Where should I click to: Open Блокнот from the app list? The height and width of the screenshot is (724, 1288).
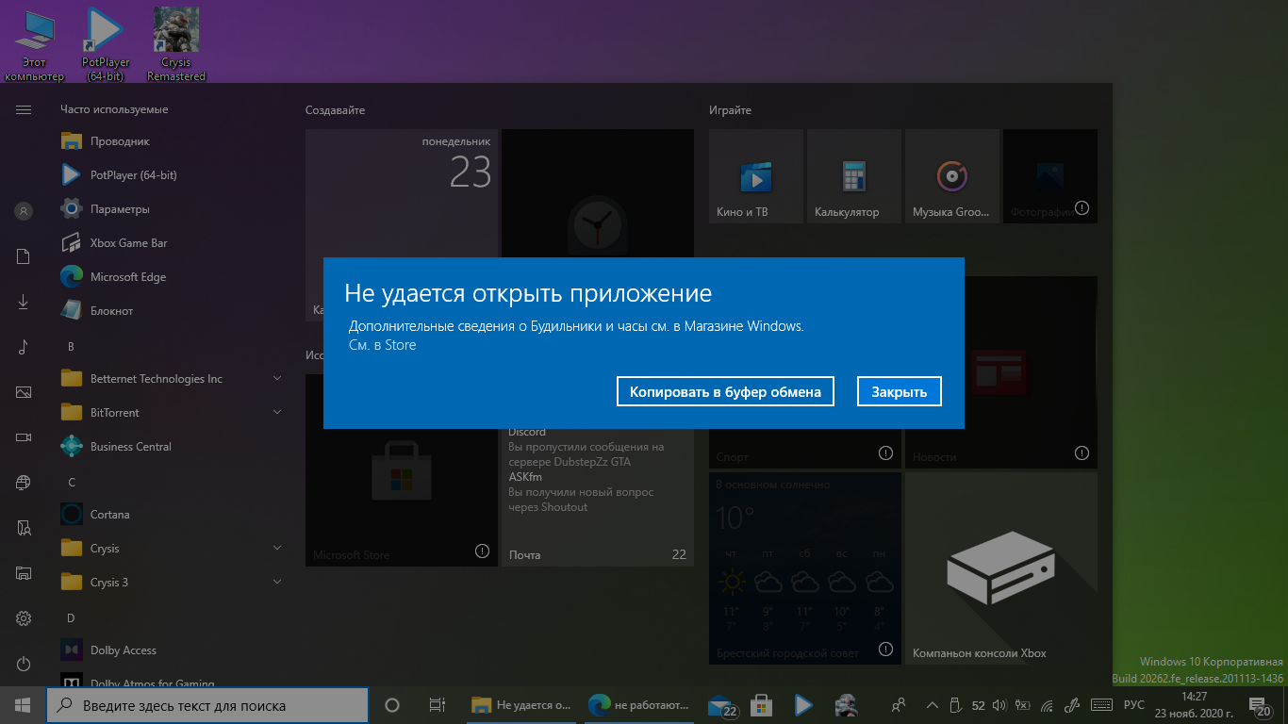171,311
